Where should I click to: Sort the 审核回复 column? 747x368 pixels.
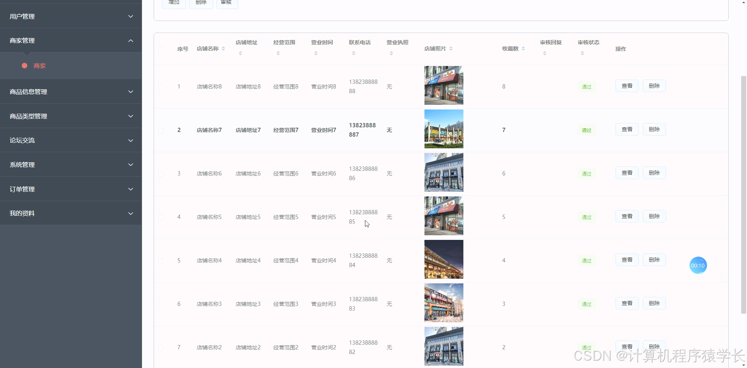pos(545,53)
